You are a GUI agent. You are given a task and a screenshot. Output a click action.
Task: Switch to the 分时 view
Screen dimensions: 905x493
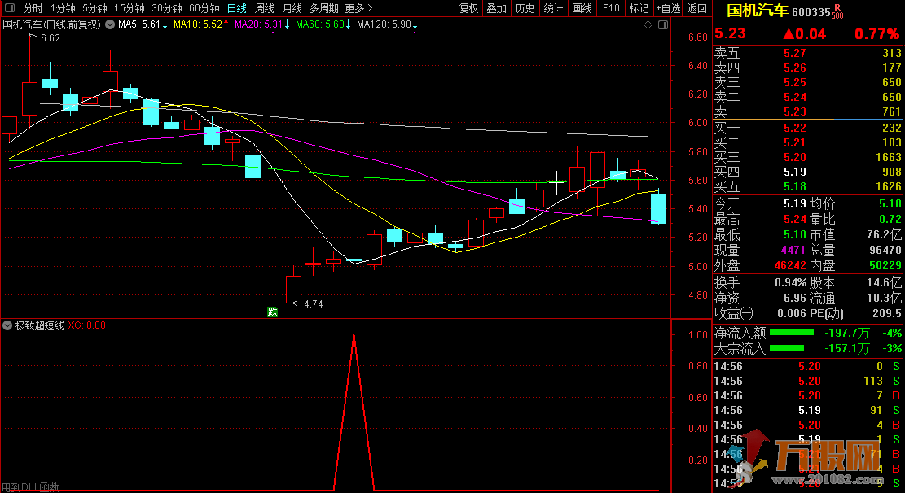click(x=33, y=8)
